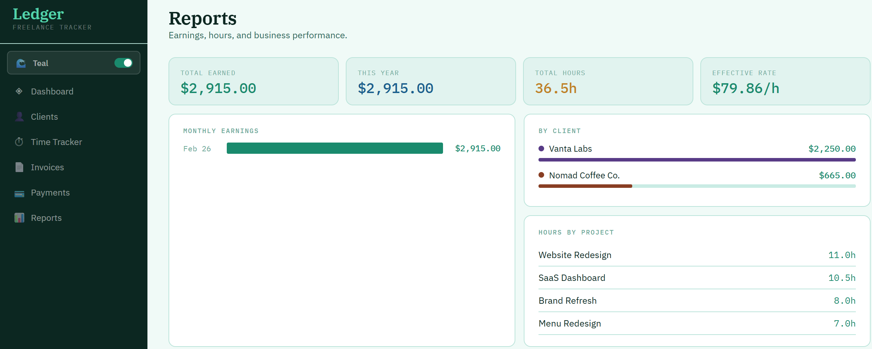Click the $2,915.00 monthly earnings amount
This screenshot has width=872, height=349.
click(478, 149)
